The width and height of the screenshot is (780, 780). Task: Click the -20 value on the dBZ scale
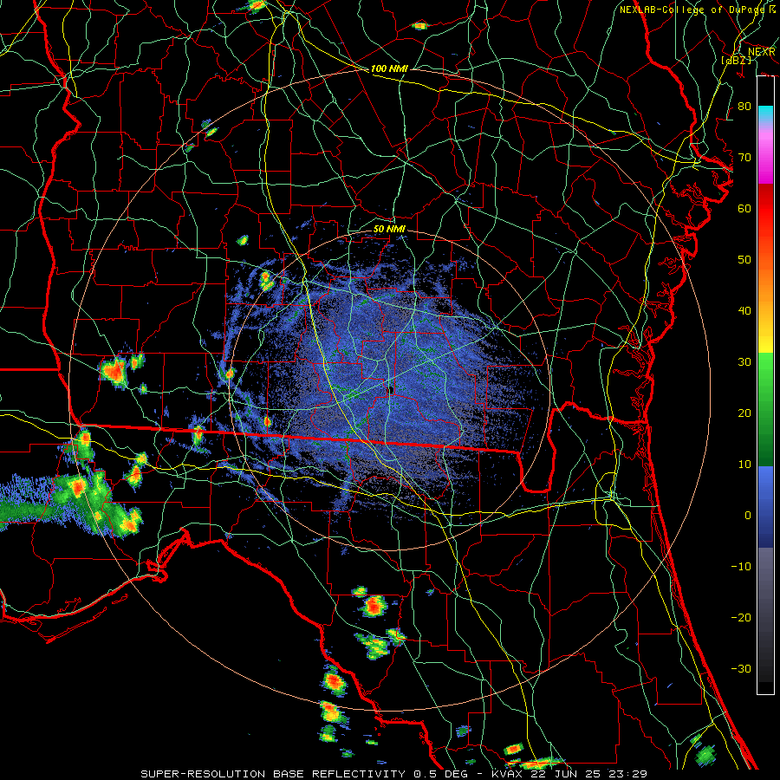point(741,617)
